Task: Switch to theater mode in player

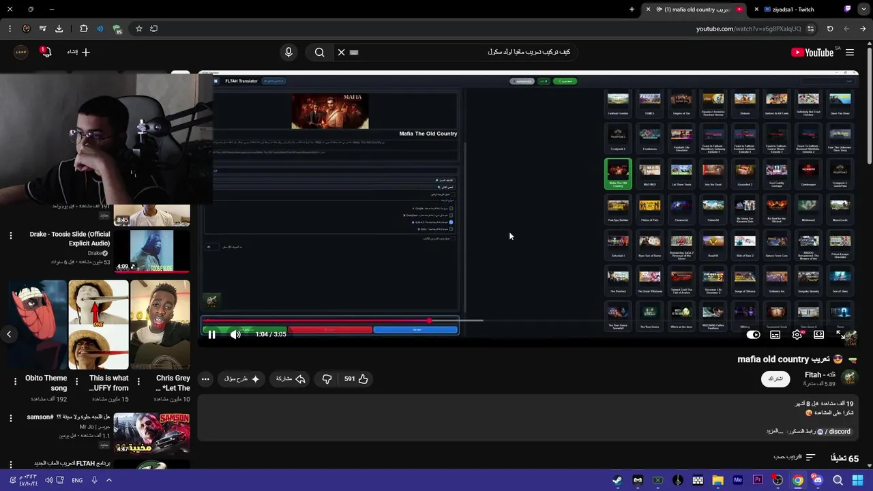Action: (819, 335)
